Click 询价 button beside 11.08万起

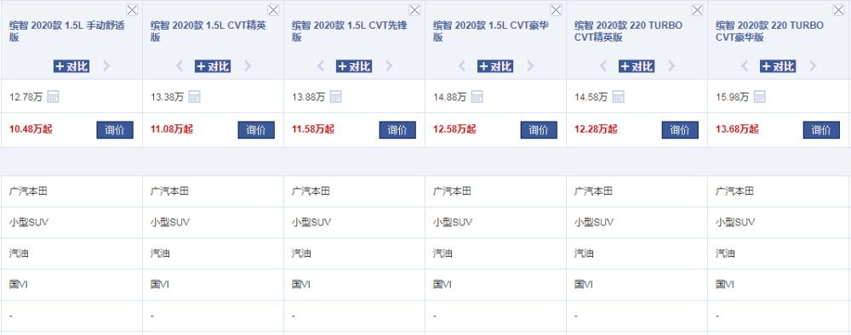tap(256, 130)
